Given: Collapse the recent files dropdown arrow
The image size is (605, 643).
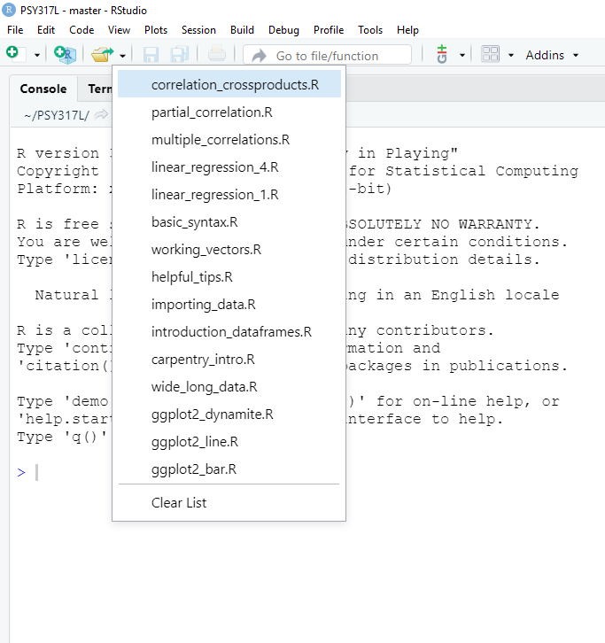Looking at the screenshot, I should pyautogui.click(x=122, y=55).
